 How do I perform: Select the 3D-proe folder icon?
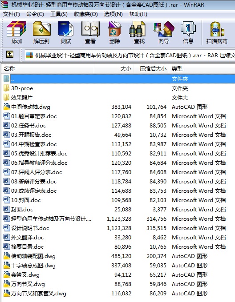[6, 88]
